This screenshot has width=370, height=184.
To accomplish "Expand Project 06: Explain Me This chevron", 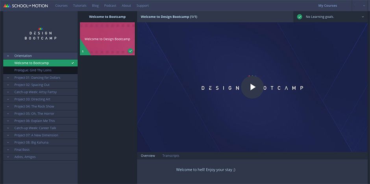I will [8, 121].
